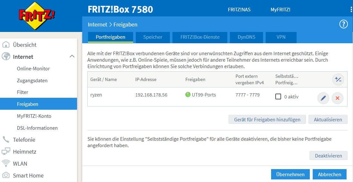The width and height of the screenshot is (353, 182).
Task: Open the VPN tab
Action: [x=281, y=37]
